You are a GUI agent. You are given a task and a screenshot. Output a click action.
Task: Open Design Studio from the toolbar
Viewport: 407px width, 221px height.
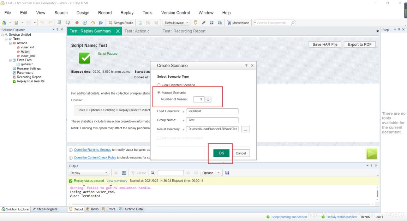pyautogui.click(x=121, y=23)
